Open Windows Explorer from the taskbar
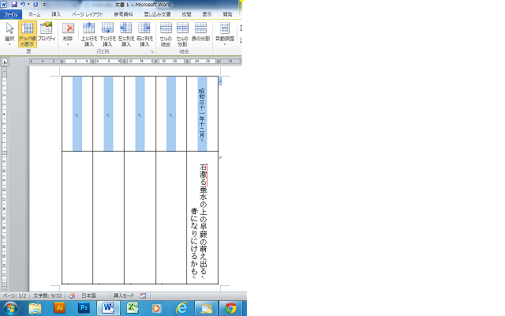The width and height of the screenshot is (505, 316). 35,309
